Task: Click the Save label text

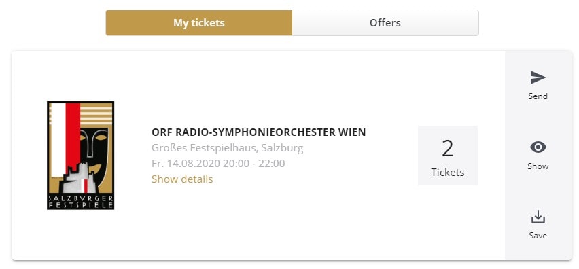Action: click(538, 236)
